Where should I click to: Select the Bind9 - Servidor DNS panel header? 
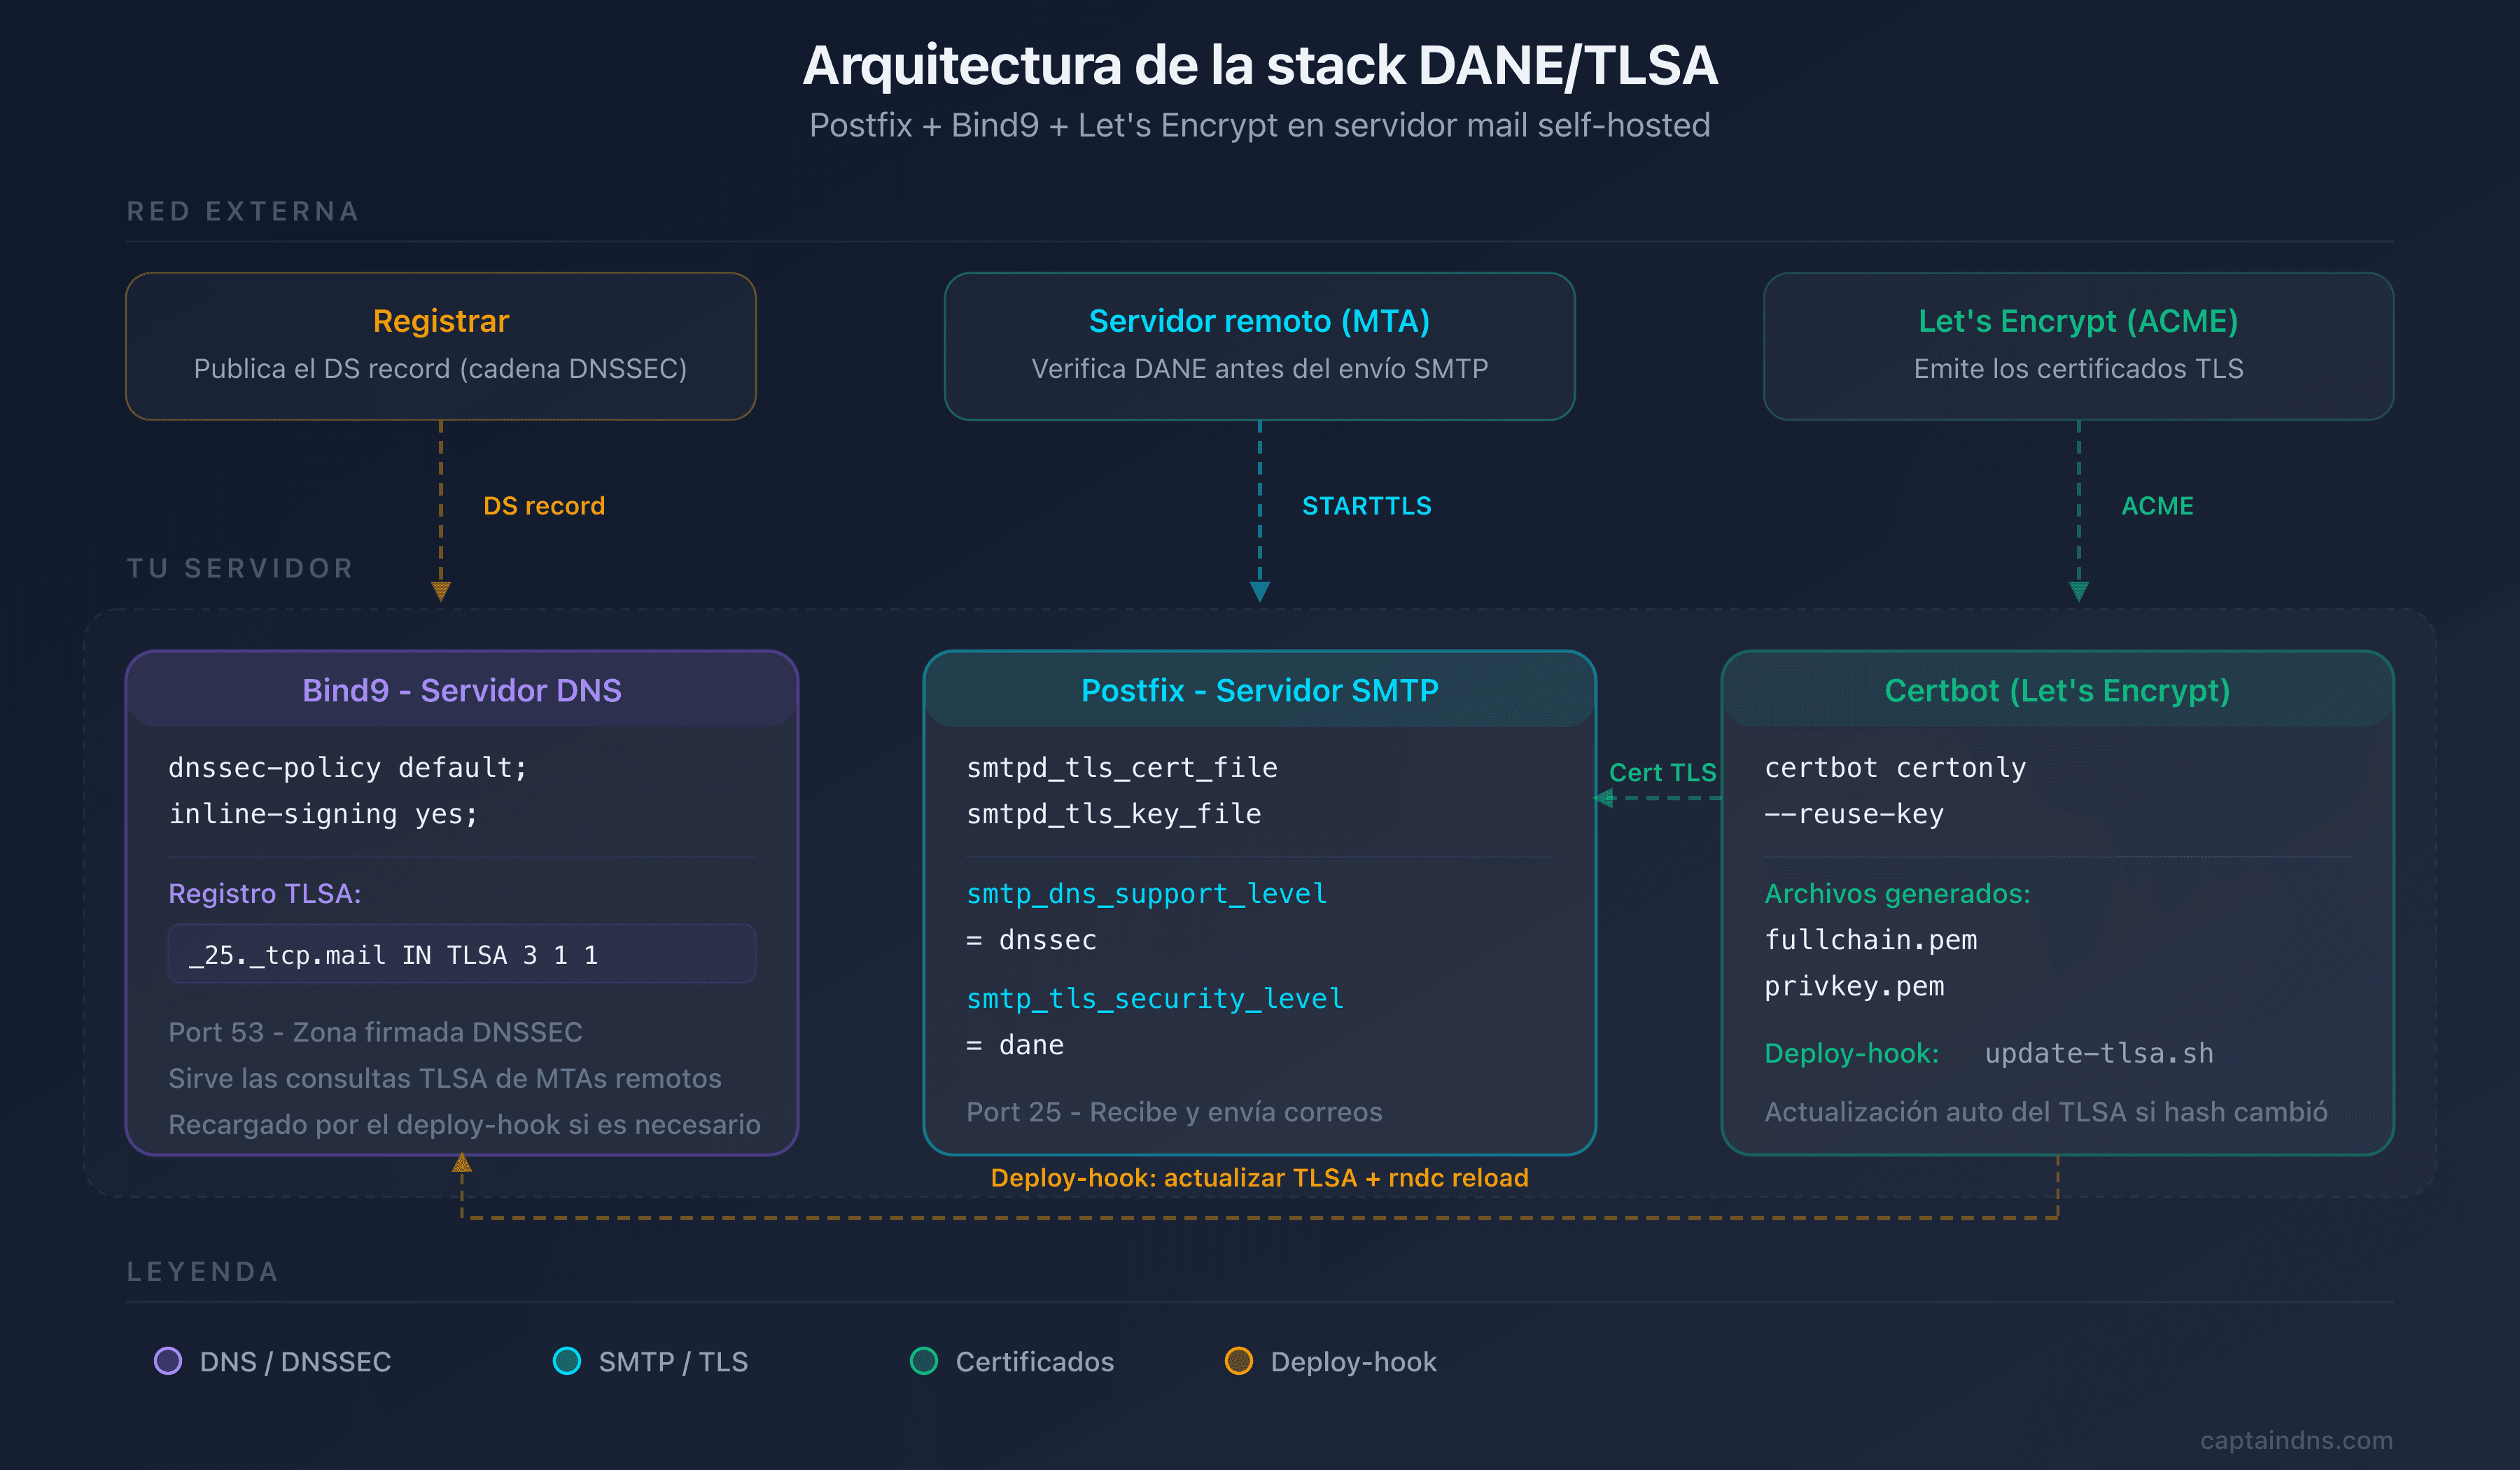click(462, 690)
